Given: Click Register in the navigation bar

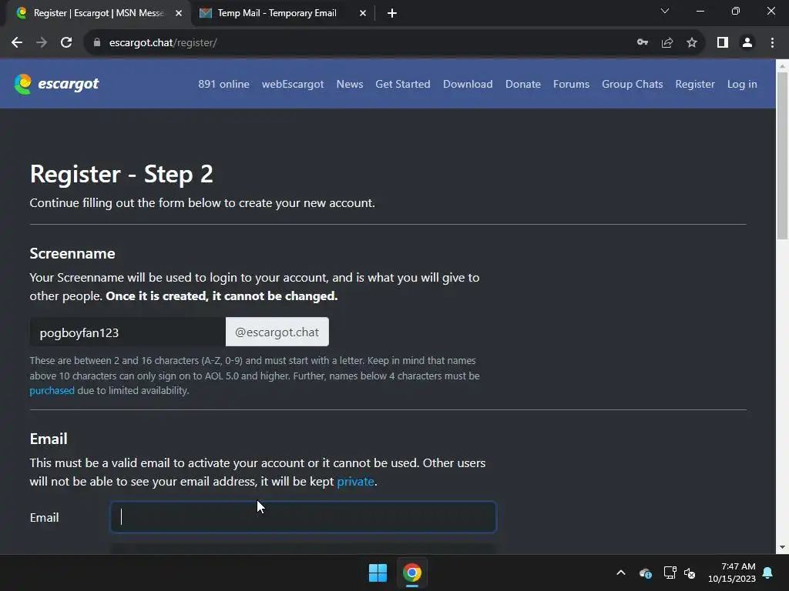Looking at the screenshot, I should point(695,84).
